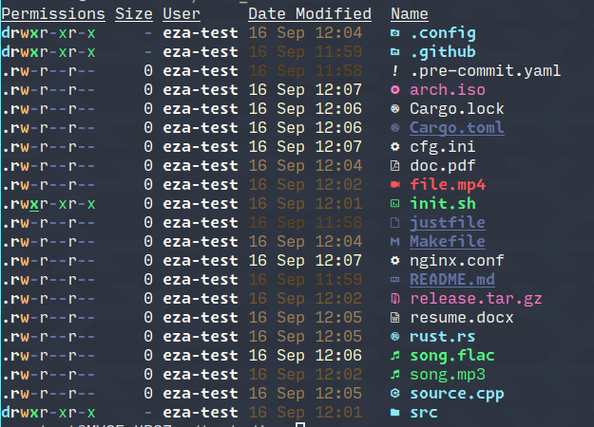Click the icon beside Cargo.lock

pos(395,109)
